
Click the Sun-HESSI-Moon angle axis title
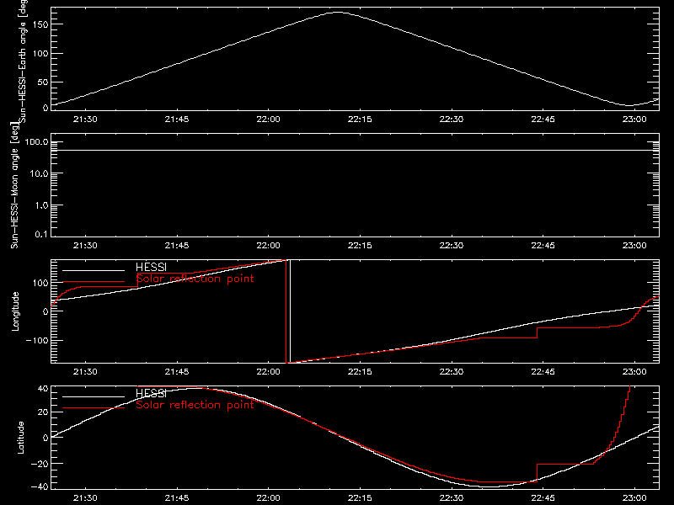click(14, 185)
